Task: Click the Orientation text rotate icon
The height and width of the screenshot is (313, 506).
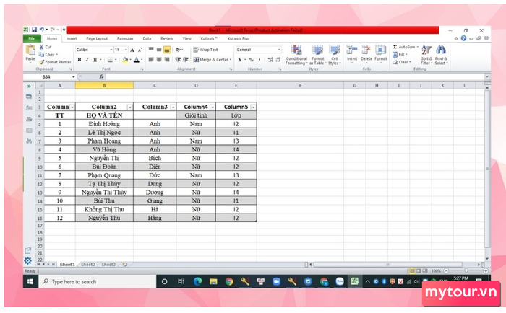Action: click(179, 50)
